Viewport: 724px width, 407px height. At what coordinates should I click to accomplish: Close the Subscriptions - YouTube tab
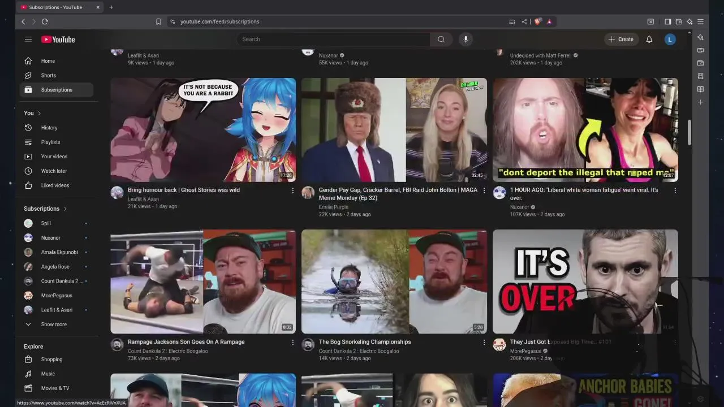pyautogui.click(x=98, y=7)
